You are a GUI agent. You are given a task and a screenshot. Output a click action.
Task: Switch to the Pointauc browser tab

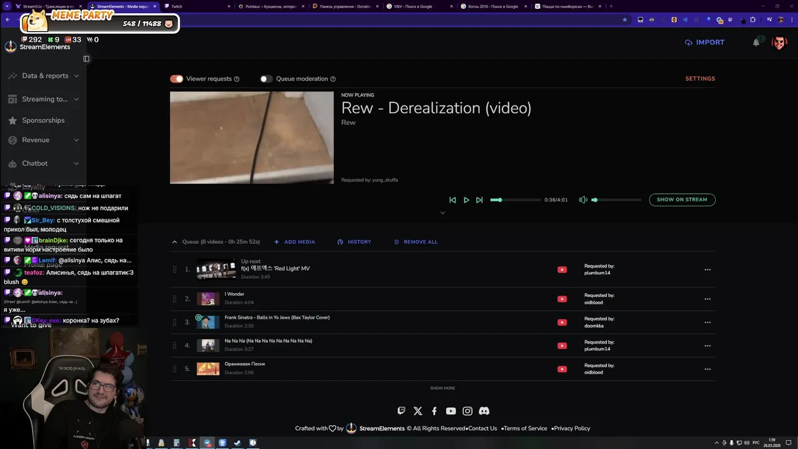[271, 6]
